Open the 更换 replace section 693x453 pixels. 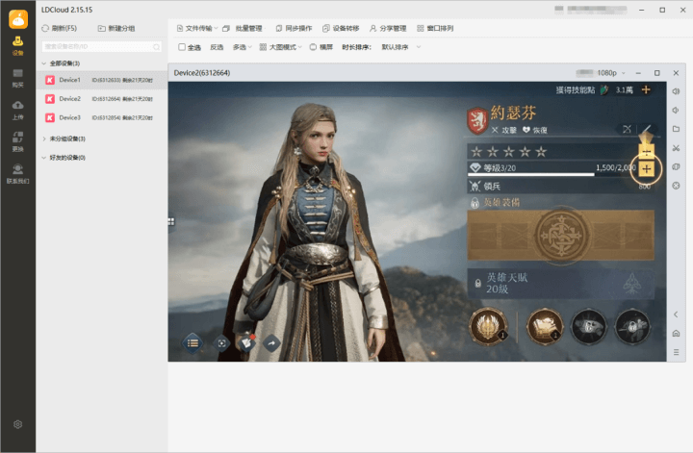click(17, 141)
